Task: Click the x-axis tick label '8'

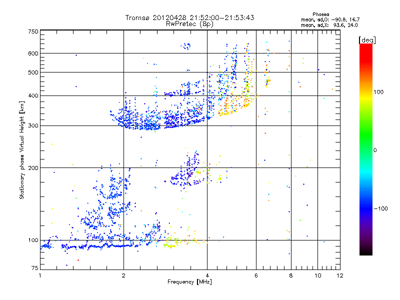Action: point(291,275)
